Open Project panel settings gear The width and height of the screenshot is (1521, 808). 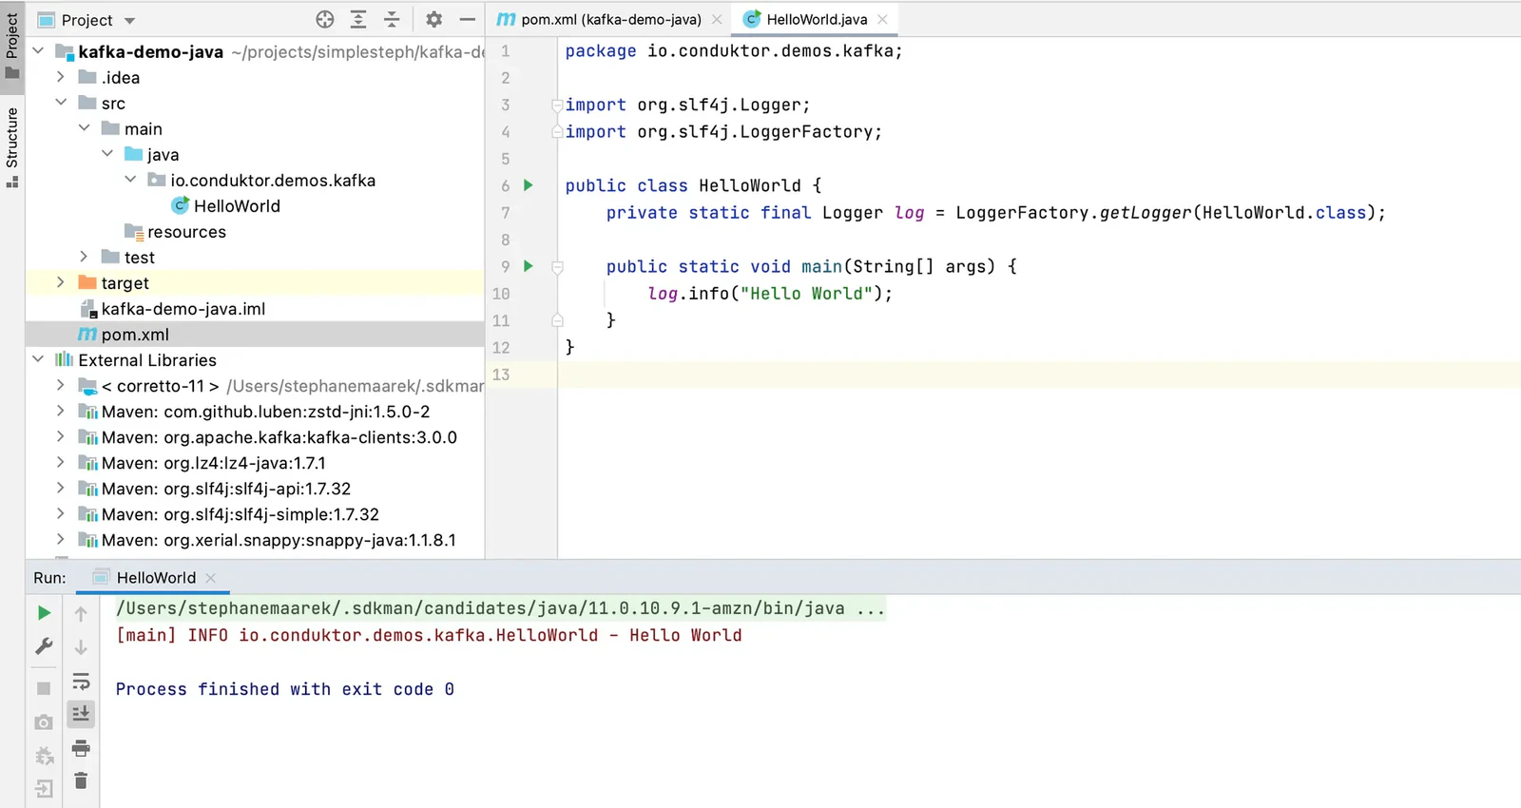click(434, 19)
